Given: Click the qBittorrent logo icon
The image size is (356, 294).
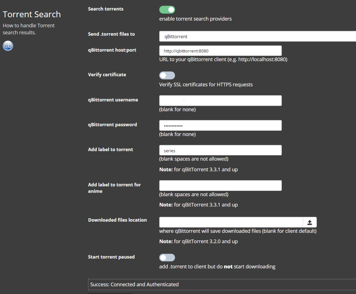Looking at the screenshot, I should (x=8, y=46).
